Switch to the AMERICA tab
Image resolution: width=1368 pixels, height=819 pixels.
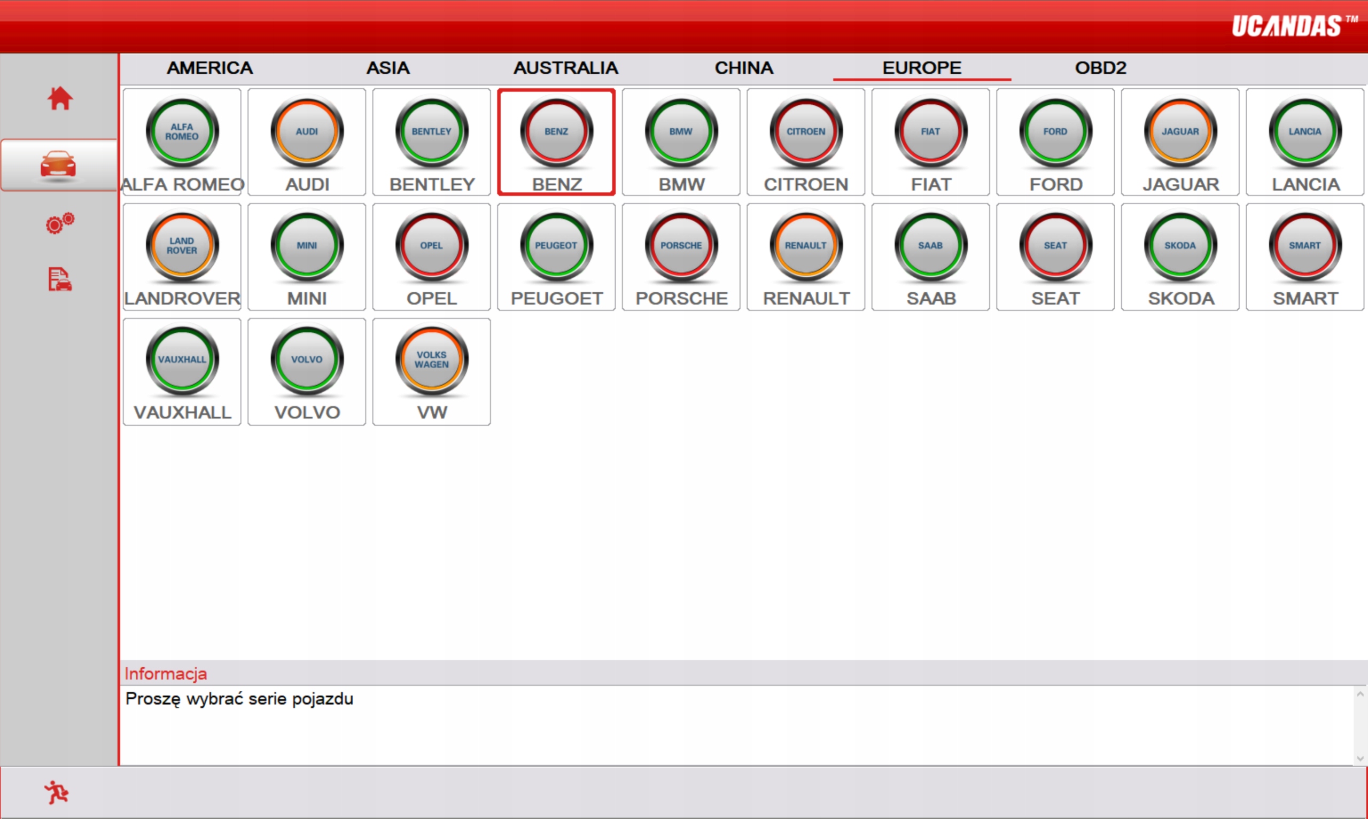[209, 68]
